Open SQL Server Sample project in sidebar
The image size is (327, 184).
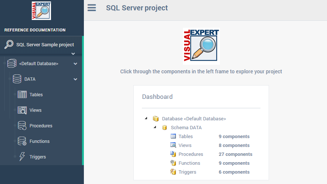(x=45, y=45)
